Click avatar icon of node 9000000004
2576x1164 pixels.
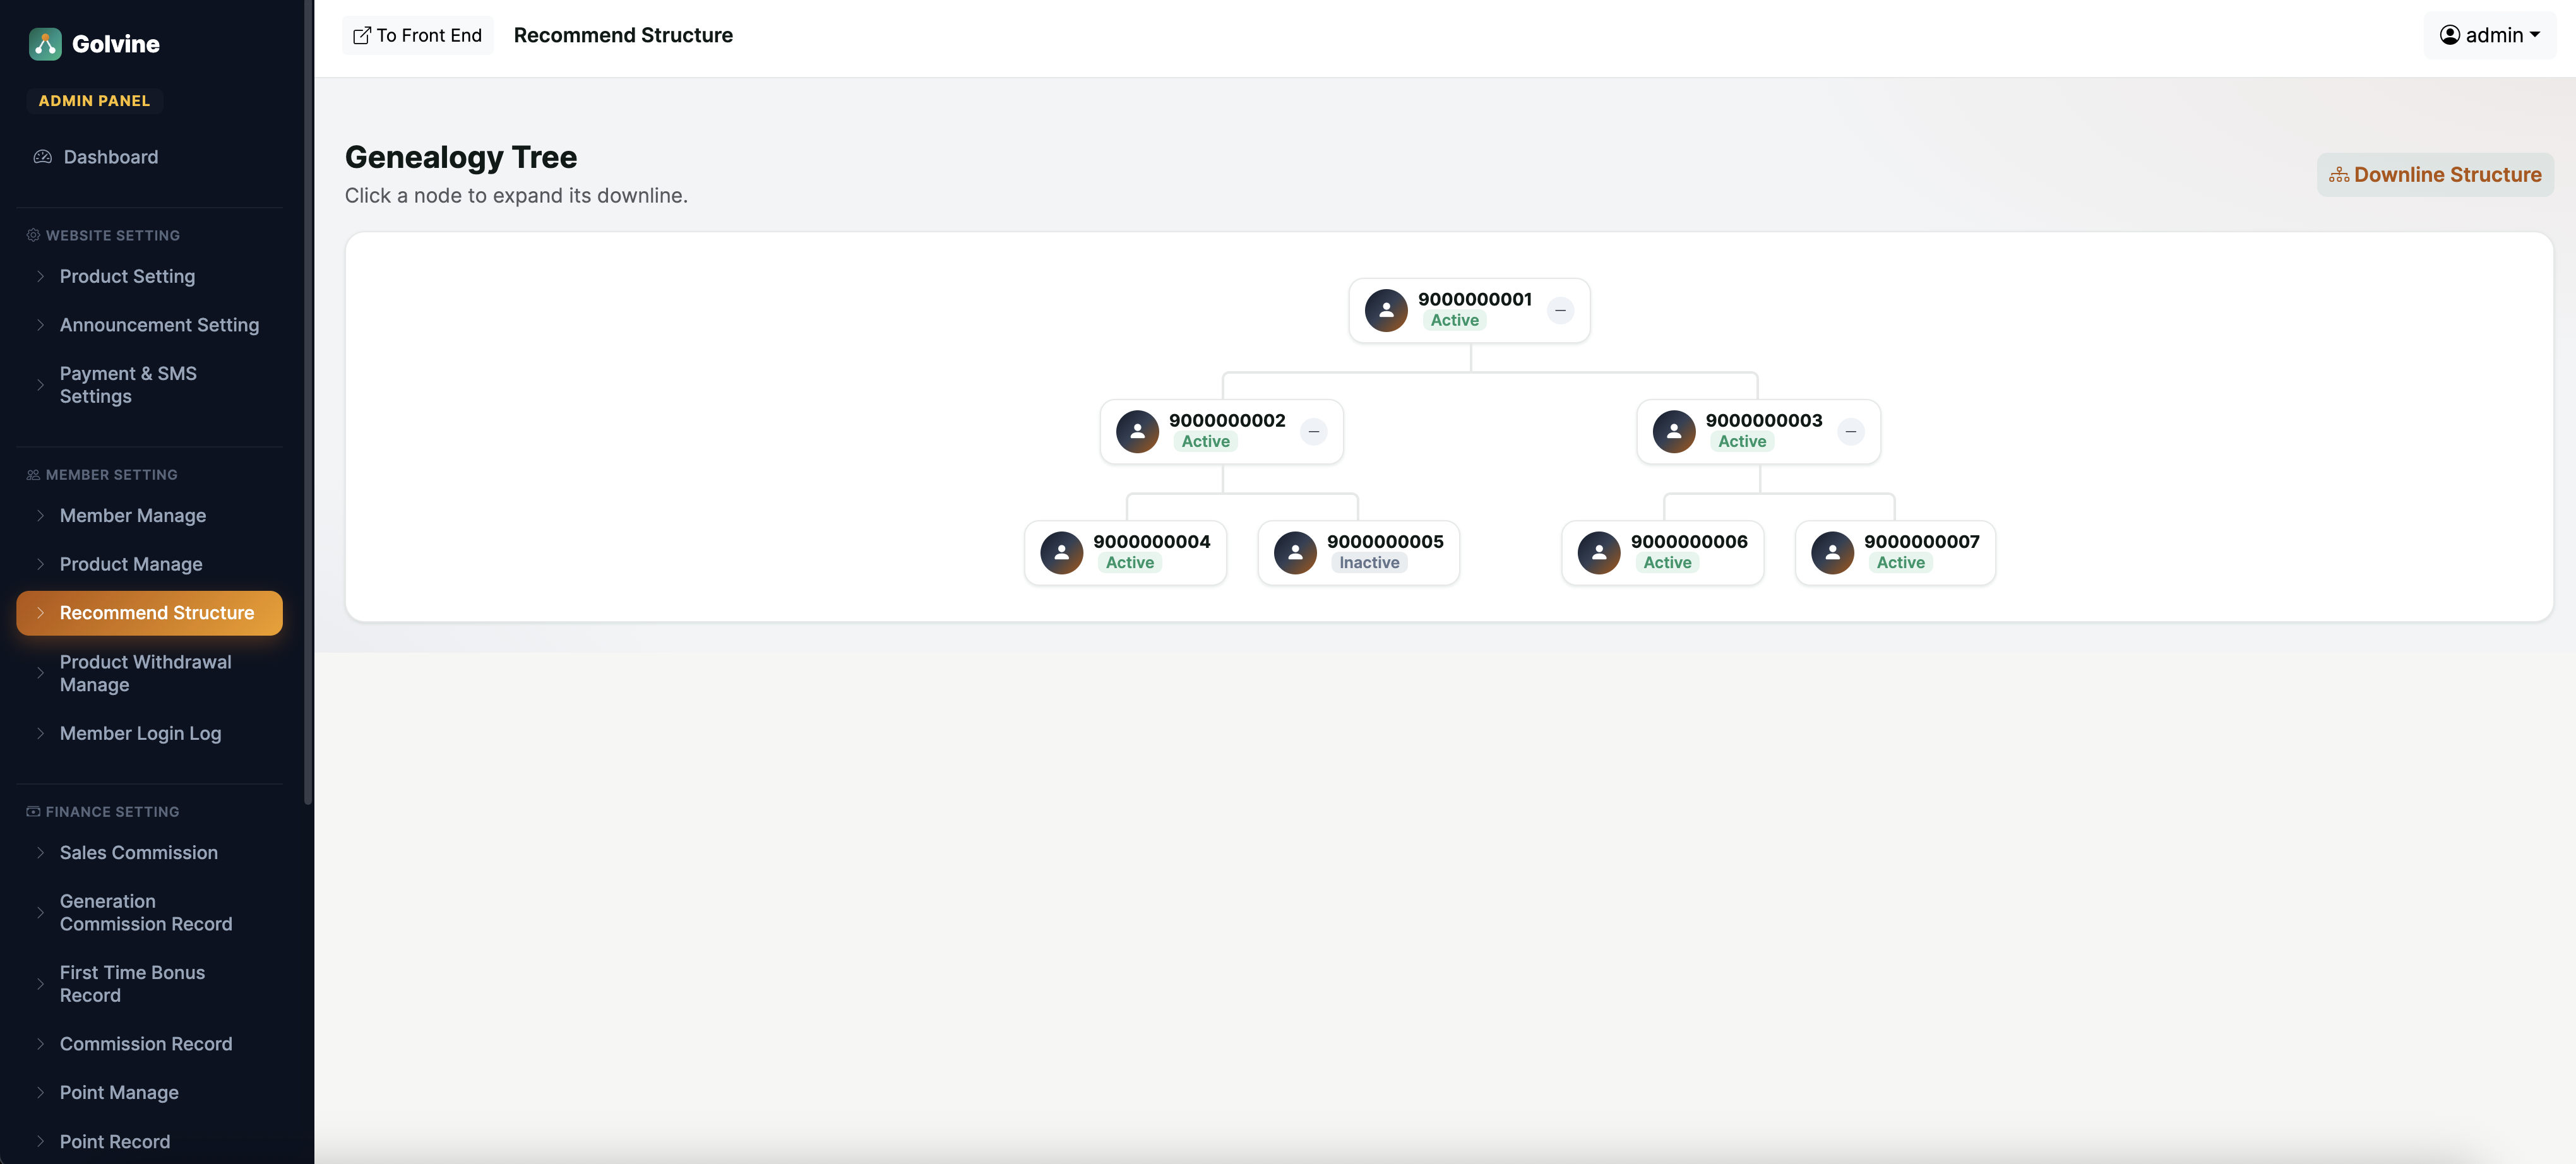click(x=1061, y=552)
